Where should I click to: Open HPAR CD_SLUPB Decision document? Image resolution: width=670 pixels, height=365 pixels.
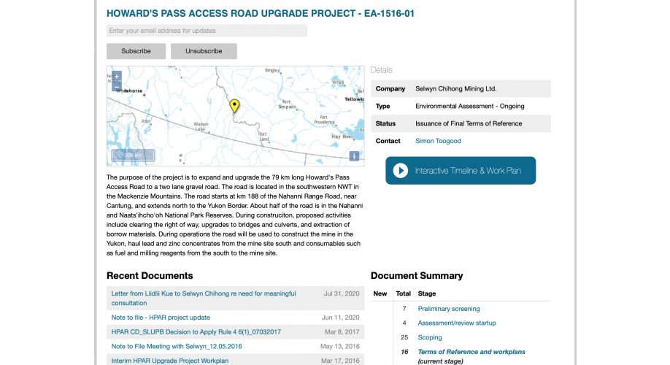(196, 332)
